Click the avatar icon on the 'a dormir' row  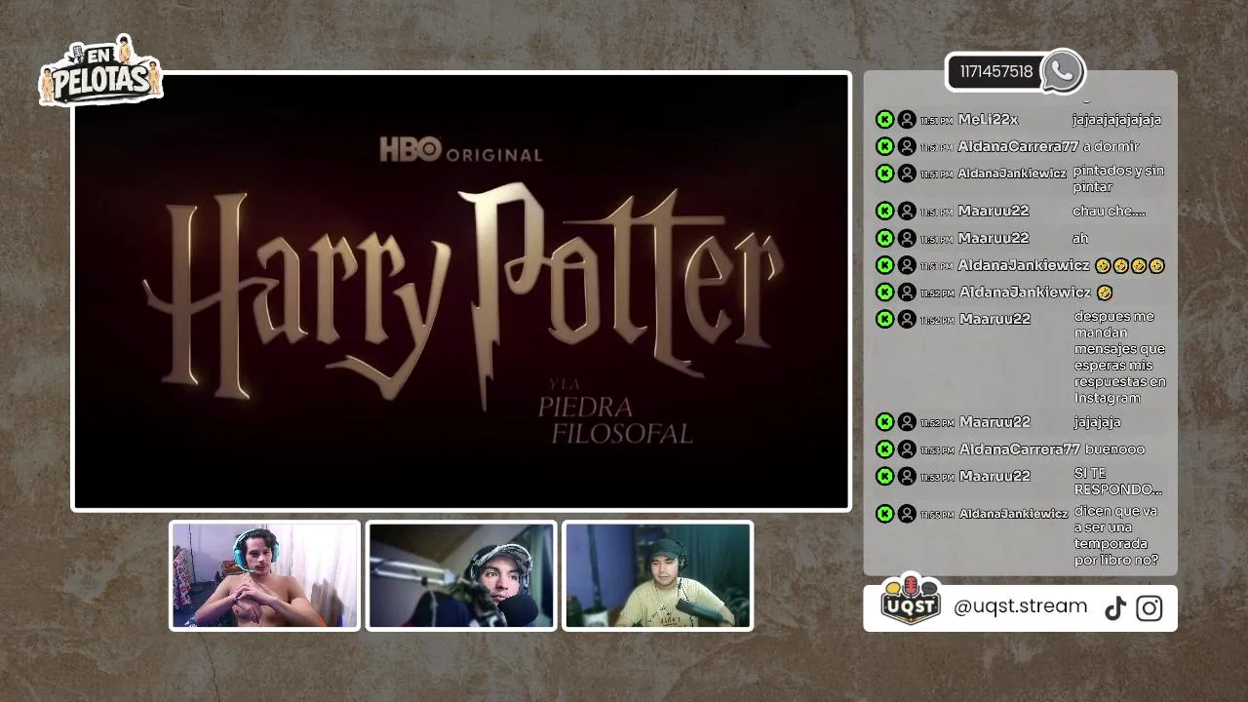907,146
